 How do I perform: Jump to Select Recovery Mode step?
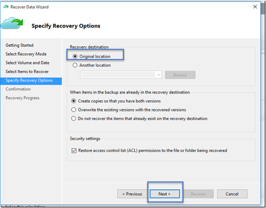point(26,54)
